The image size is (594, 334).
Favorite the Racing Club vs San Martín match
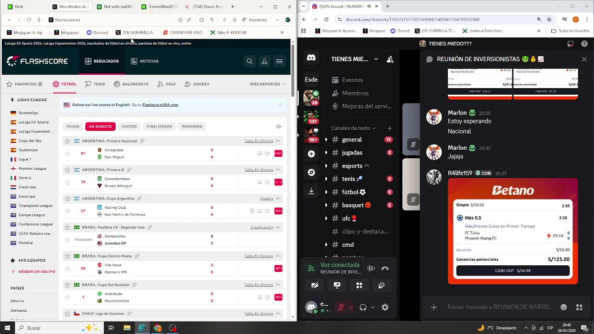67,211
